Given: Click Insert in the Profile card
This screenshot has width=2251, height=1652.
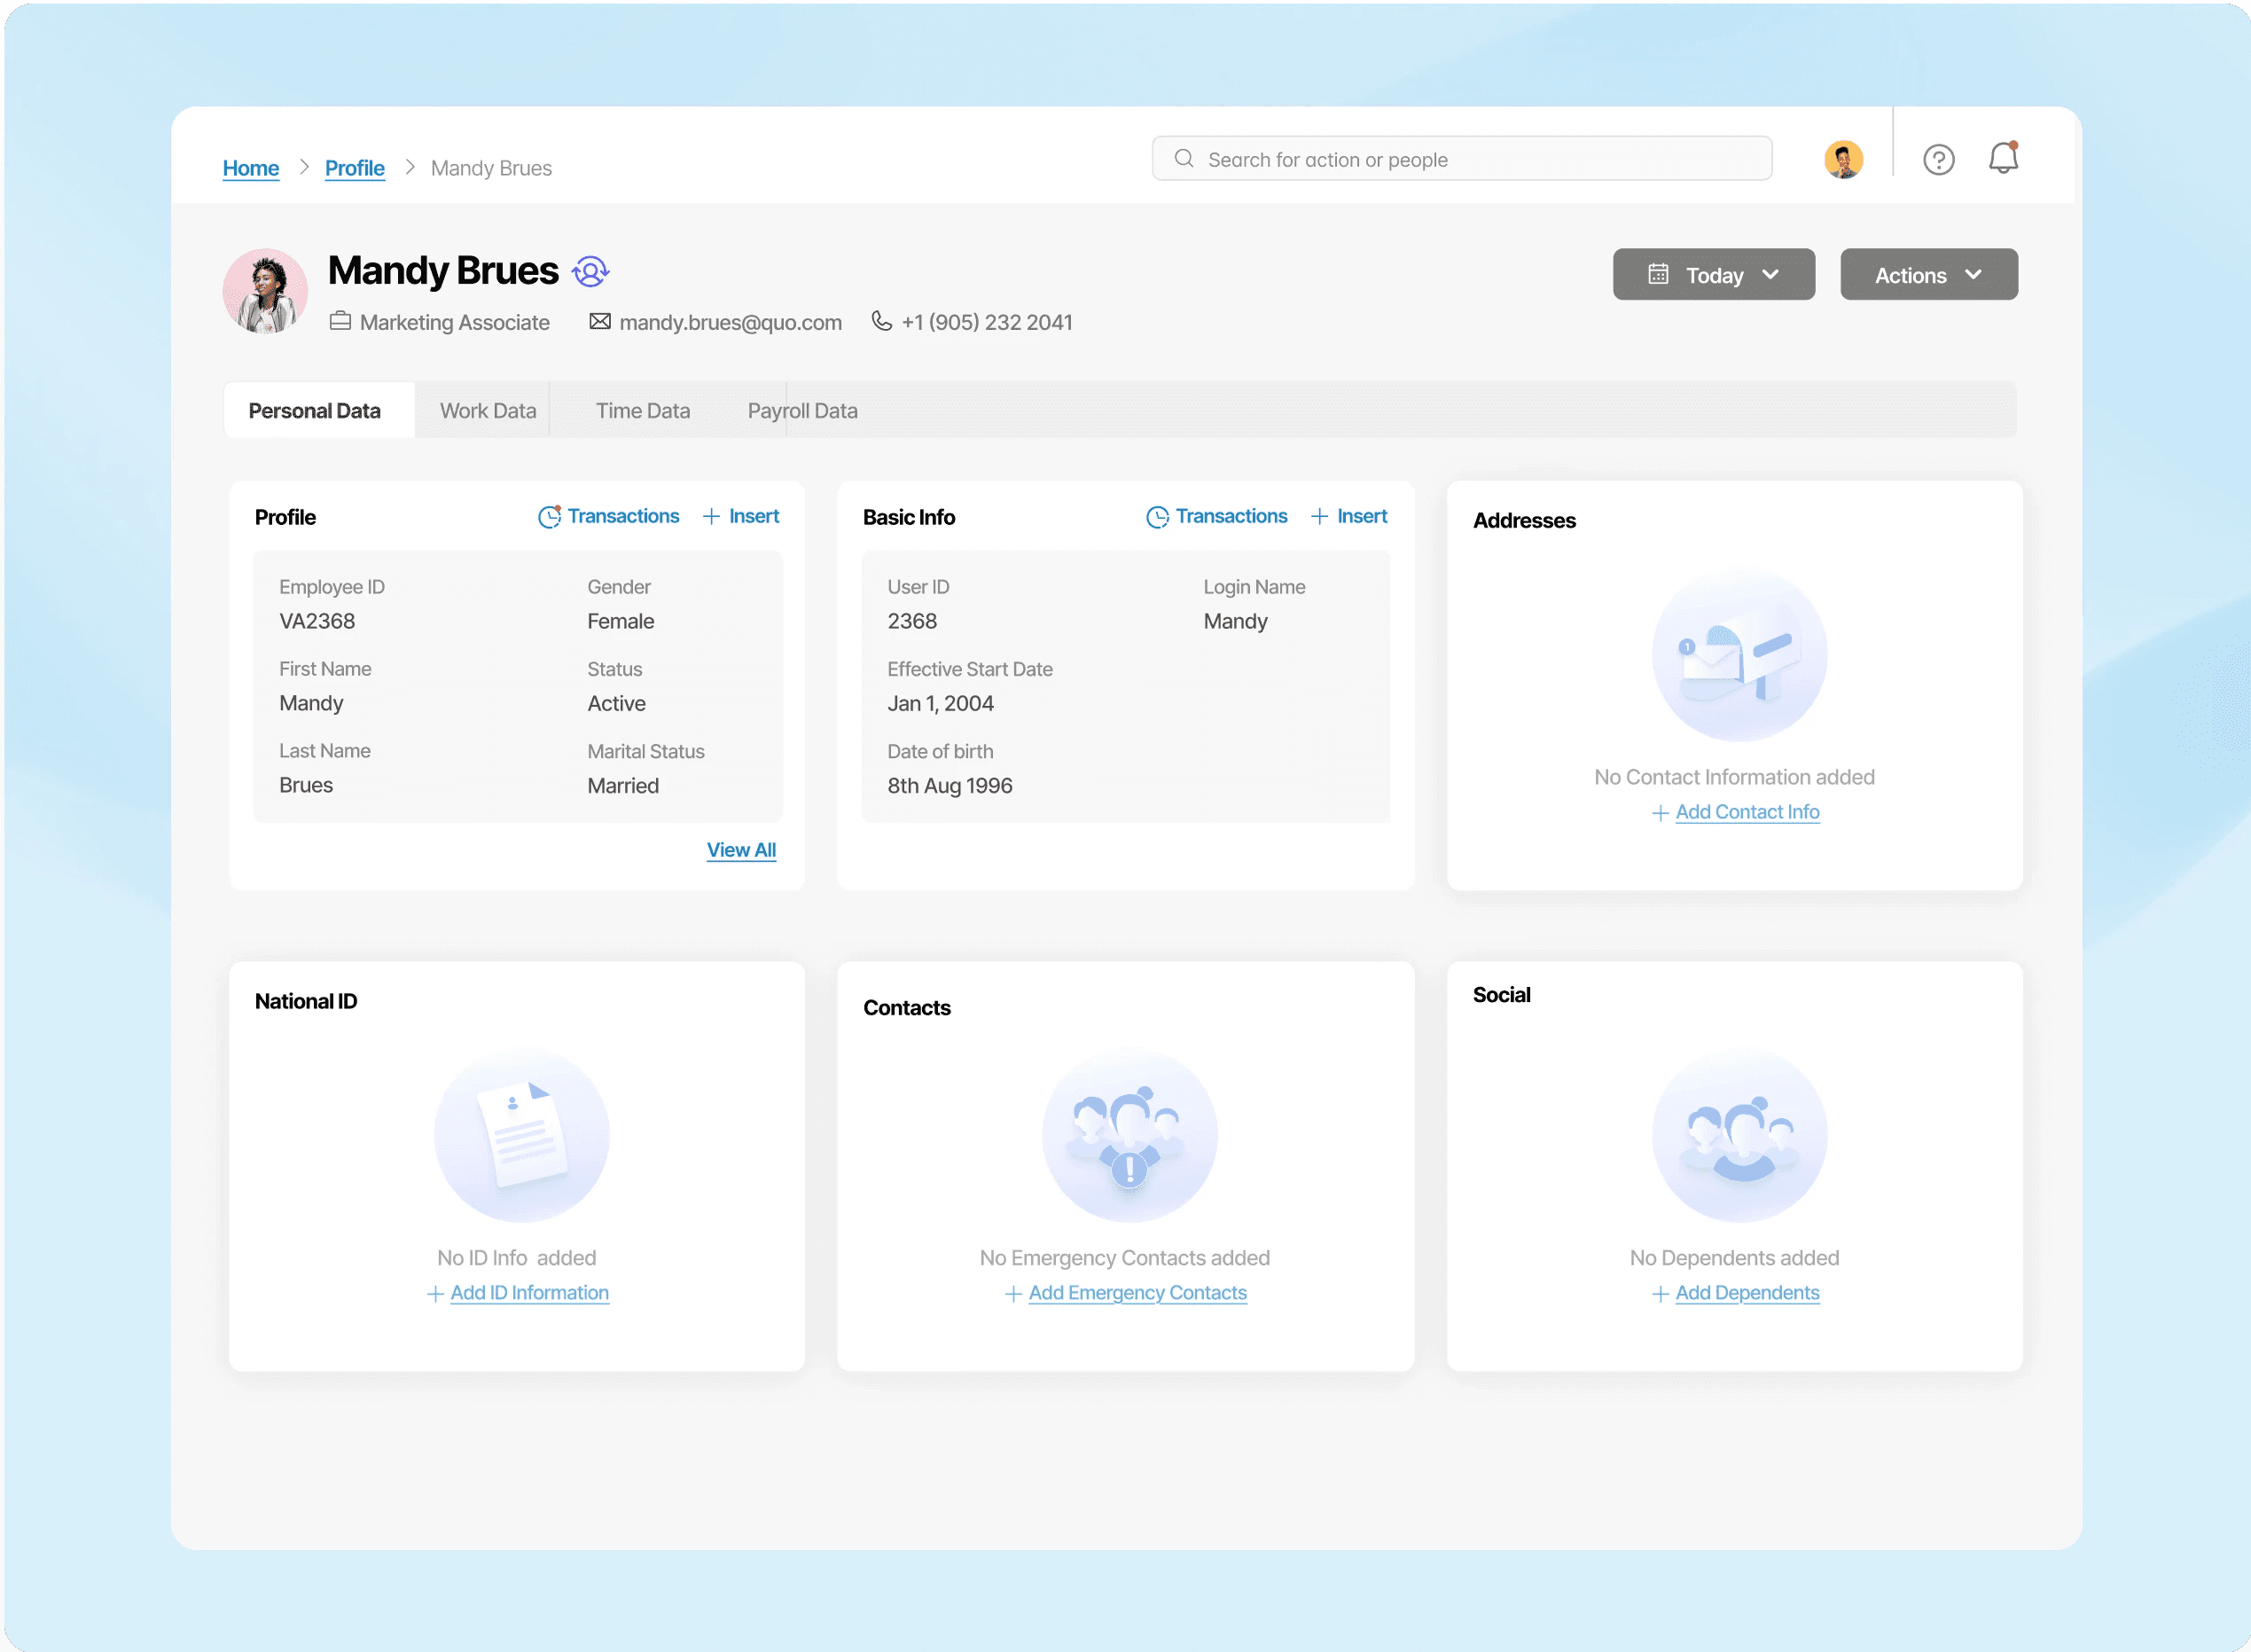Looking at the screenshot, I should [740, 516].
